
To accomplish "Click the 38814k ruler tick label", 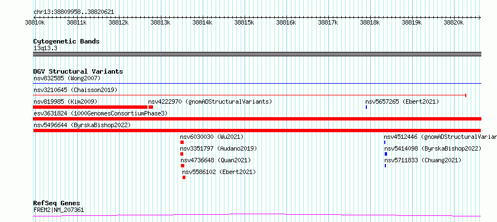I will pyautogui.click(x=202, y=22).
